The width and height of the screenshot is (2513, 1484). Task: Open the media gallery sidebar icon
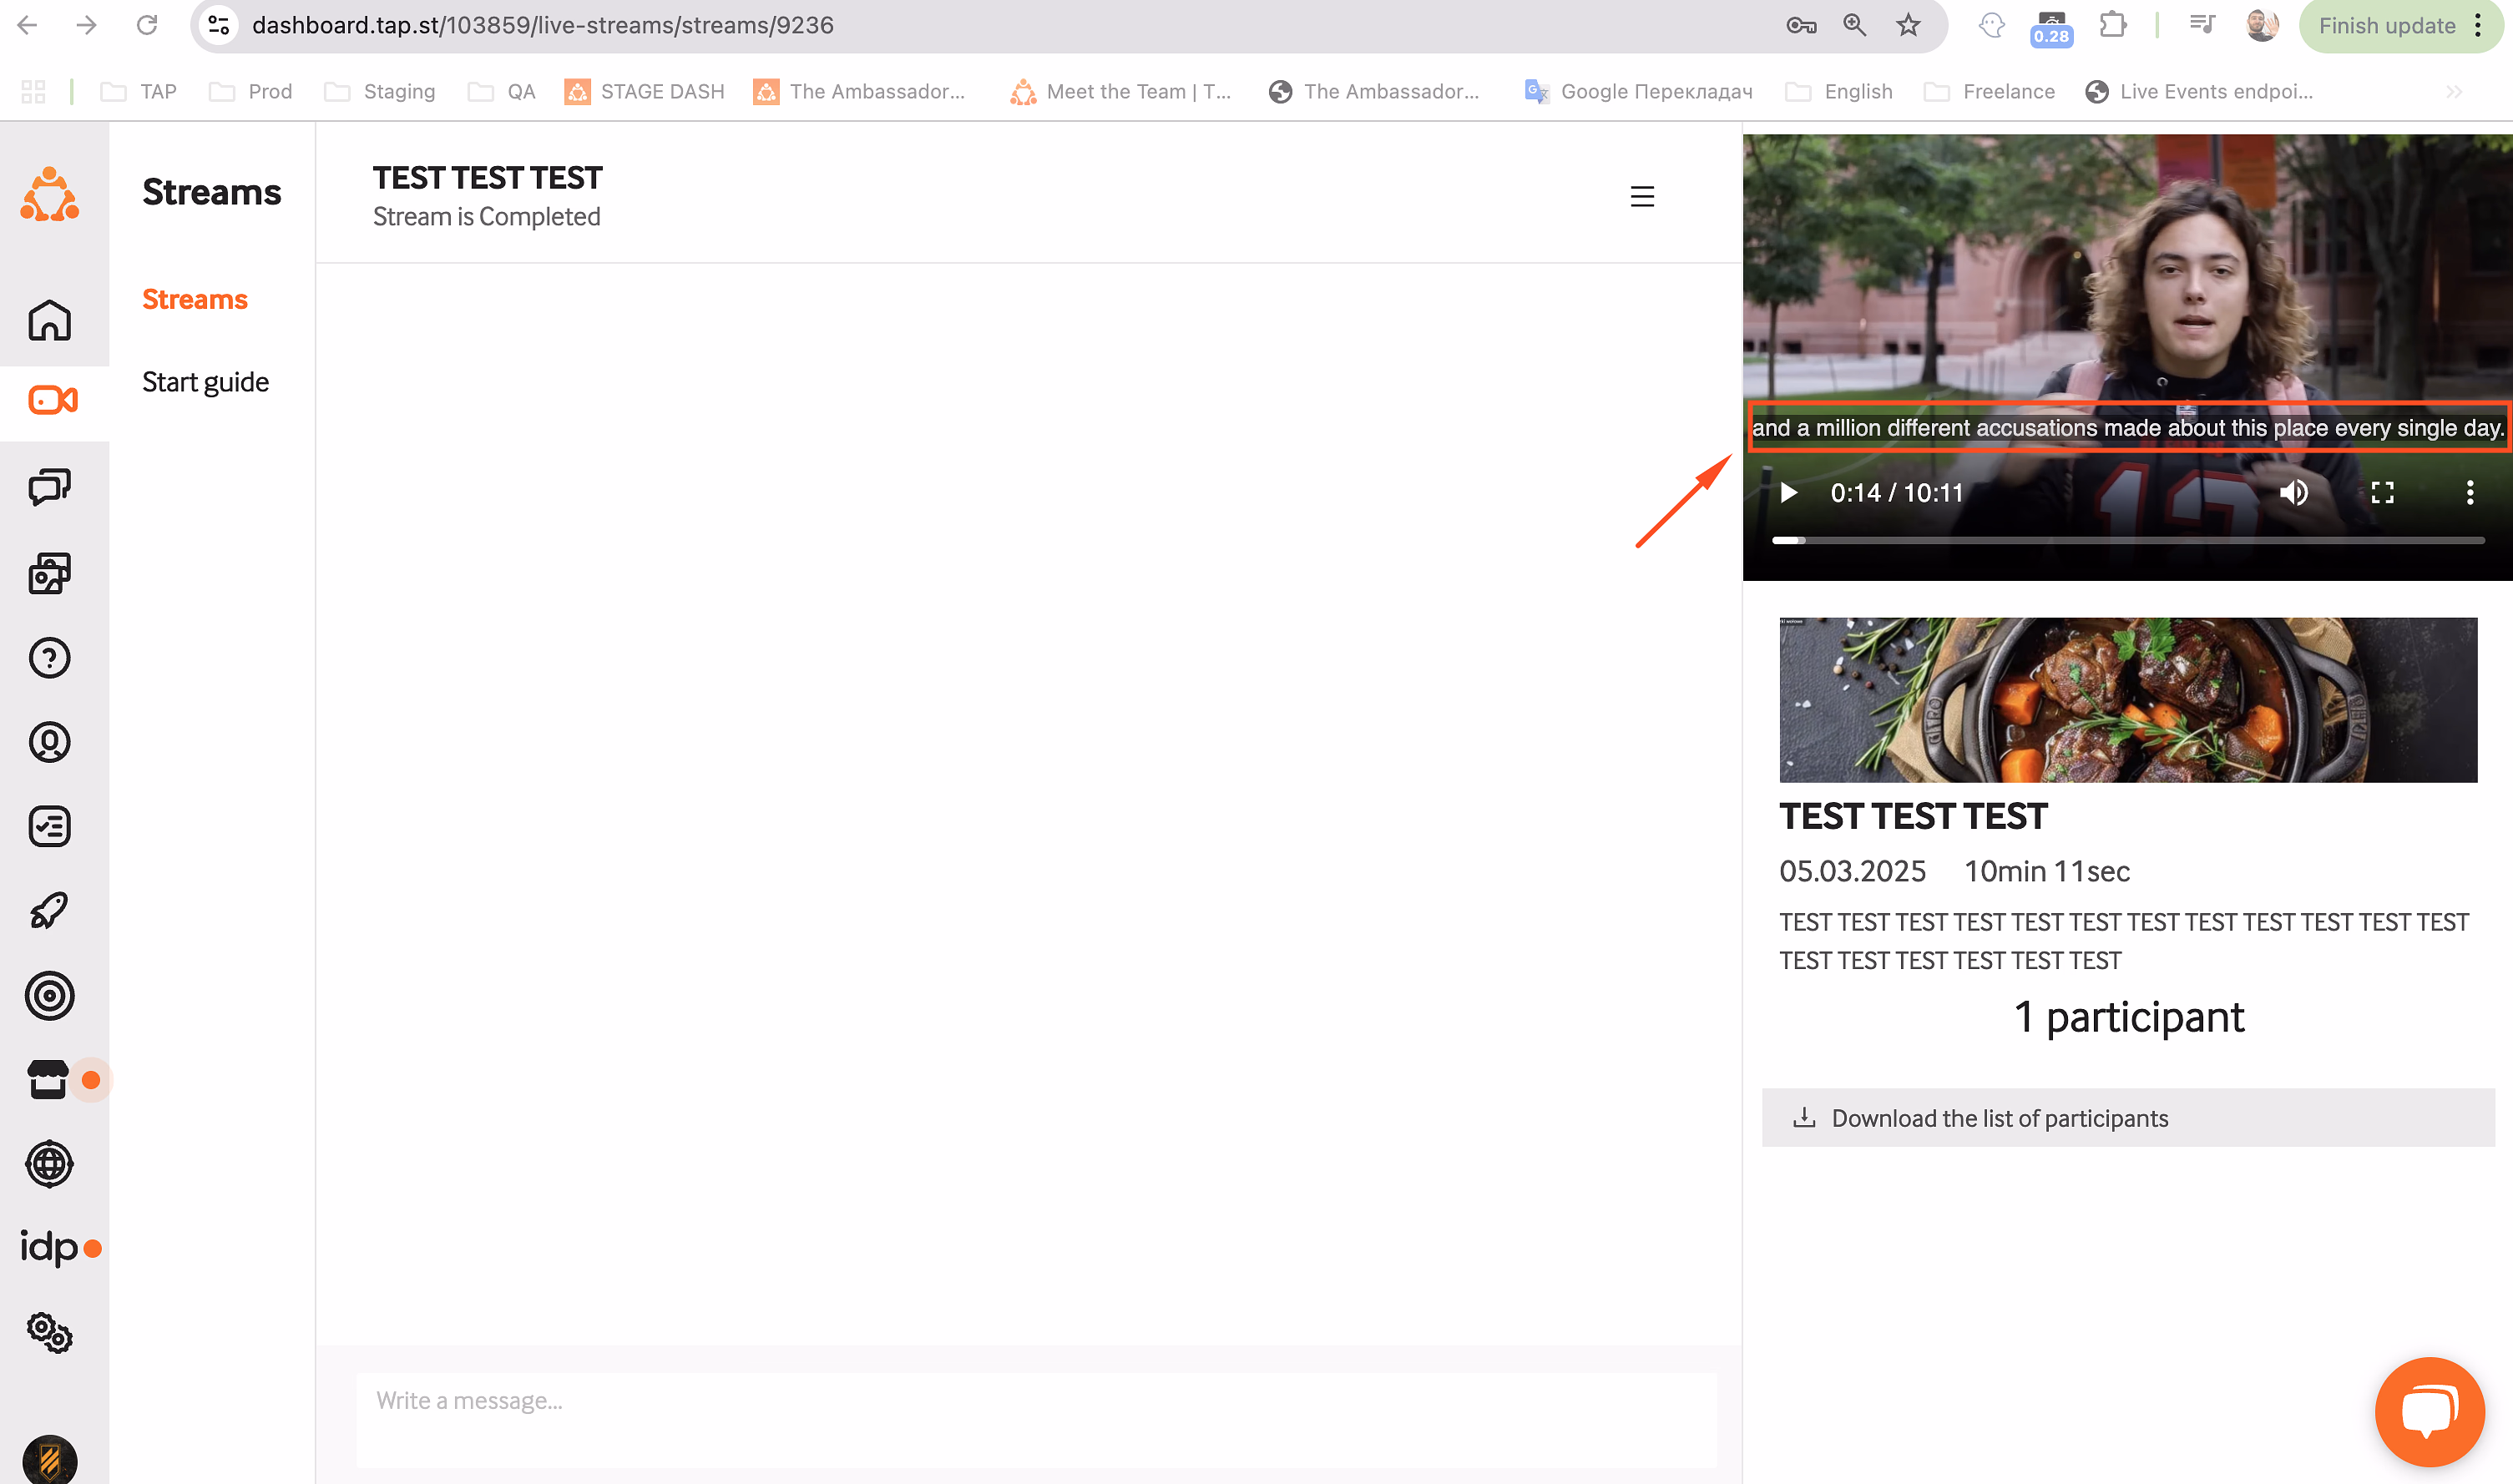coord(49,573)
